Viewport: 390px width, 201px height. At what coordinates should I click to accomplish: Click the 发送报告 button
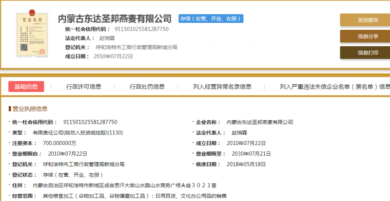coord(365,20)
